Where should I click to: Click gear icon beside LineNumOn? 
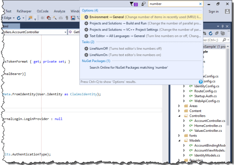[x=86, y=55]
